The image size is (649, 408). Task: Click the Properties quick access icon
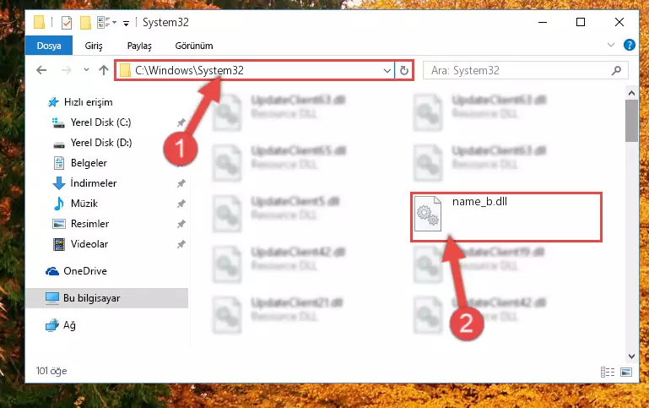(66, 22)
